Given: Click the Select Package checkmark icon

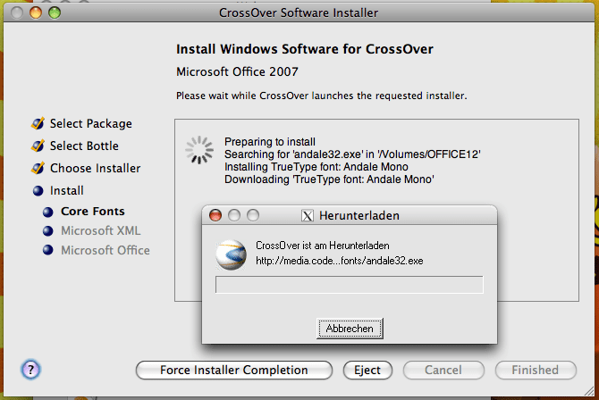Looking at the screenshot, I should (x=38, y=124).
